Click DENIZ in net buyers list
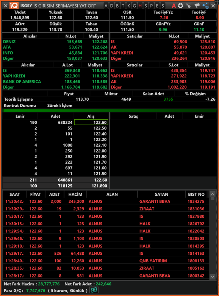Image resolution: width=219 pixels, height=296 pixels. point(9,42)
